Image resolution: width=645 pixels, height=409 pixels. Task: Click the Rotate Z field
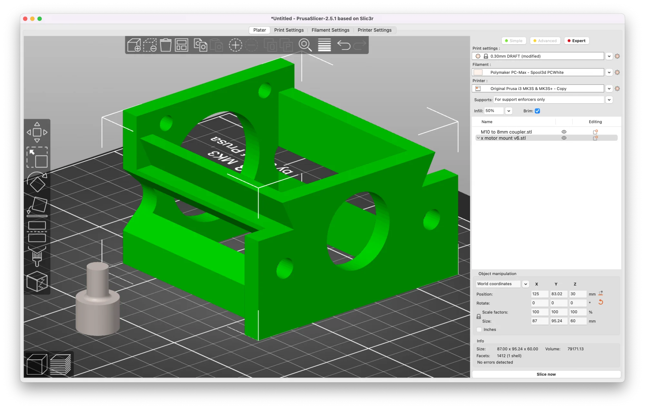[x=578, y=303]
